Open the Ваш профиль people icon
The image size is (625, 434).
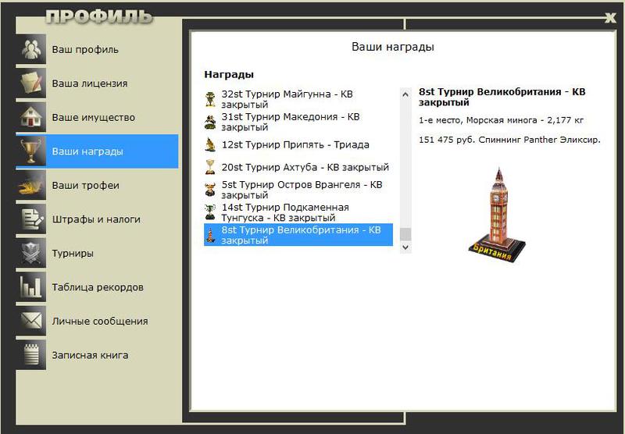point(31,49)
